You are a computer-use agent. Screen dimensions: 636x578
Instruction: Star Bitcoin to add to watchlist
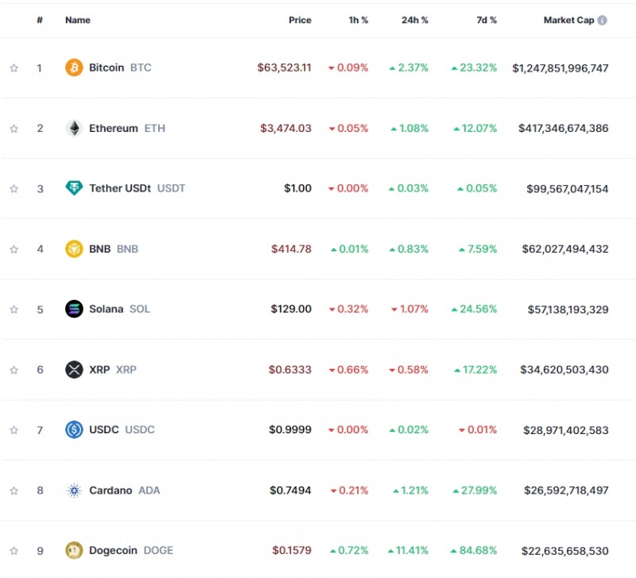pyautogui.click(x=14, y=68)
